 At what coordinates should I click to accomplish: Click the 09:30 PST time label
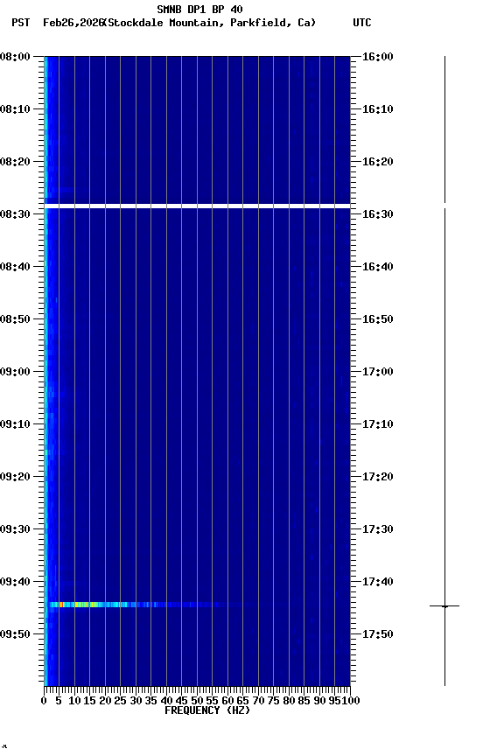point(15,530)
